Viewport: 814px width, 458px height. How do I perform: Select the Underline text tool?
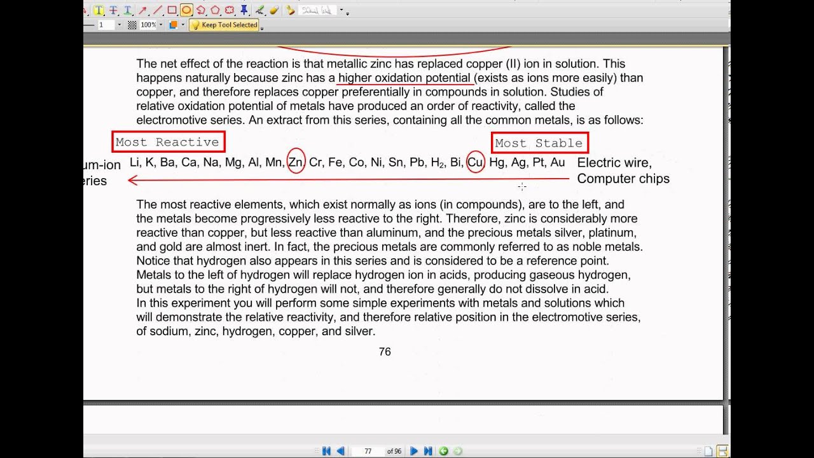click(x=127, y=10)
